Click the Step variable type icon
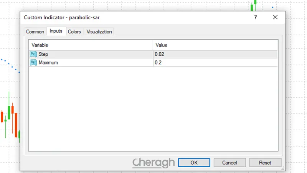The width and height of the screenshot is (307, 173). 33,54
